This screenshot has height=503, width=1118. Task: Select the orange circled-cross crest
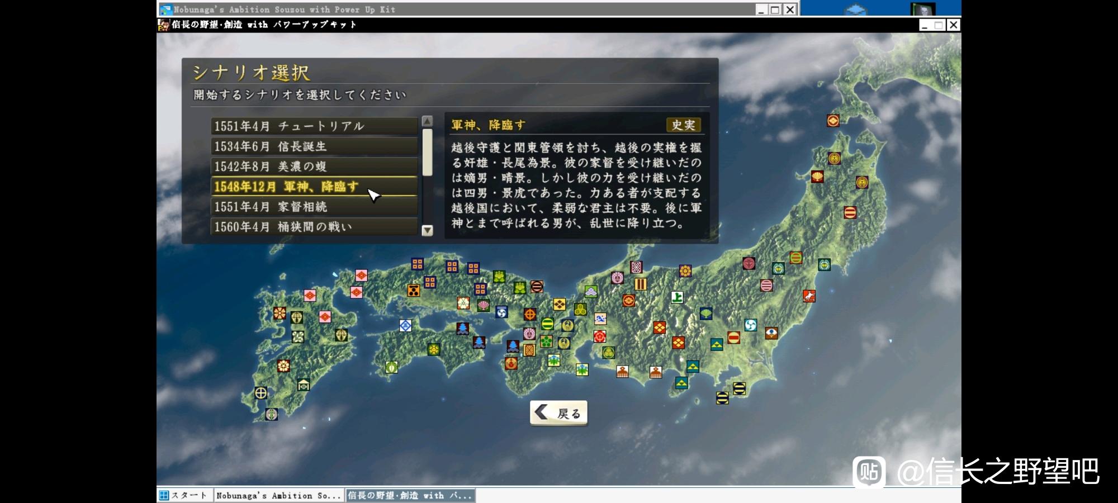[x=530, y=314]
